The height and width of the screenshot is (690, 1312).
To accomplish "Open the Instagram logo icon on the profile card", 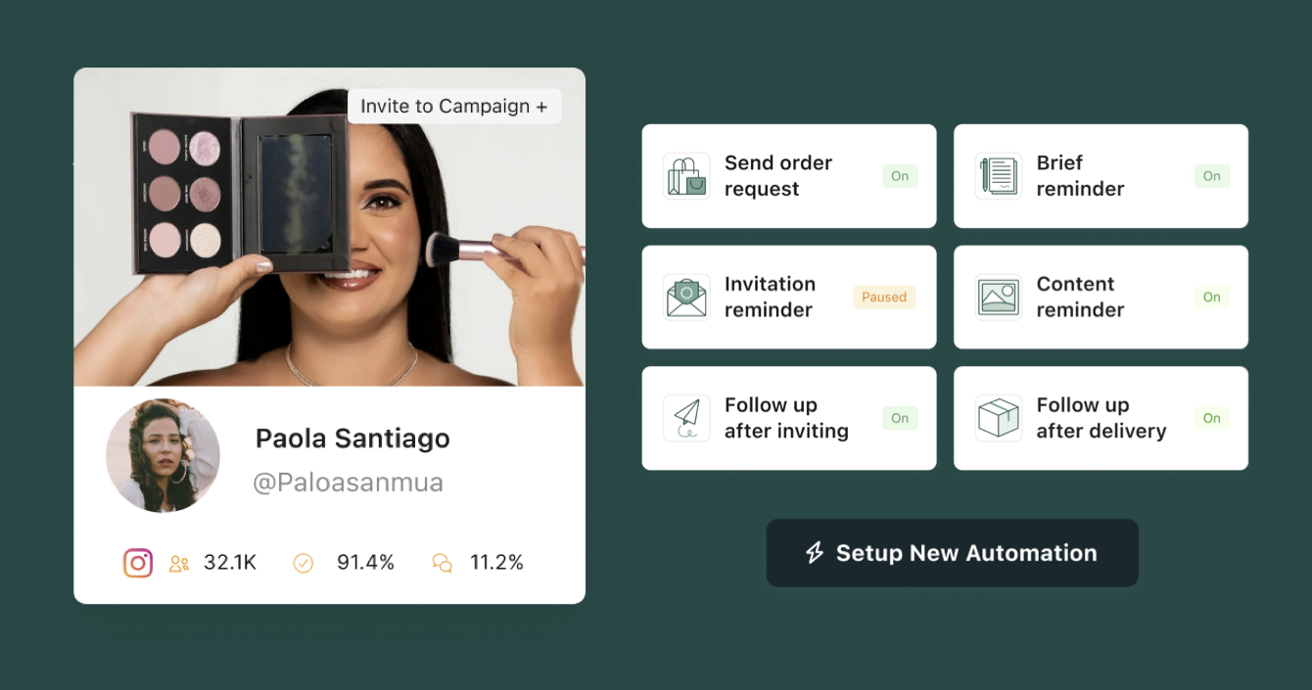I will pyautogui.click(x=138, y=563).
